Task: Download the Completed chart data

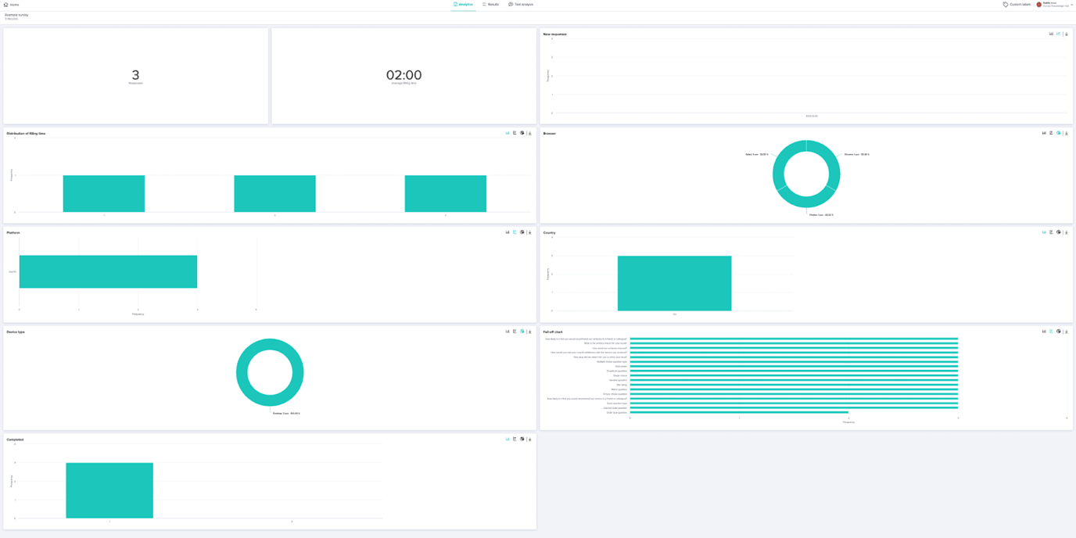Action: pos(529,438)
